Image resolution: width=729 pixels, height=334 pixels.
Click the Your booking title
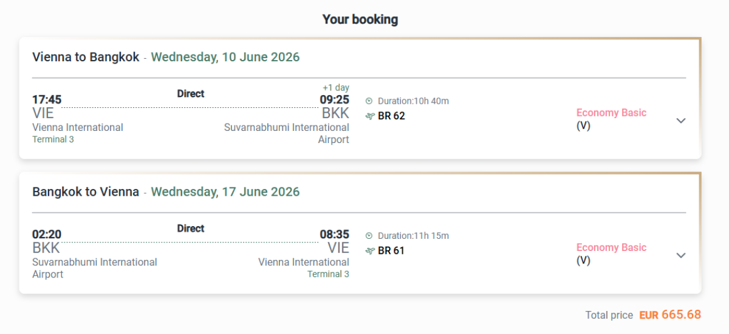tap(360, 19)
